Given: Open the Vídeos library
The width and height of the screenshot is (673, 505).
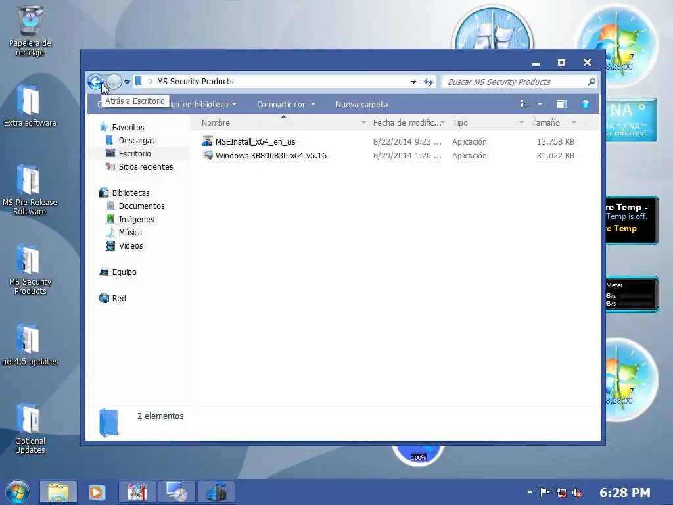Looking at the screenshot, I should pyautogui.click(x=131, y=246).
